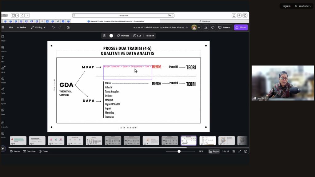Open the Uploads panel
Screen dimensions: 315x177
pos(3,80)
